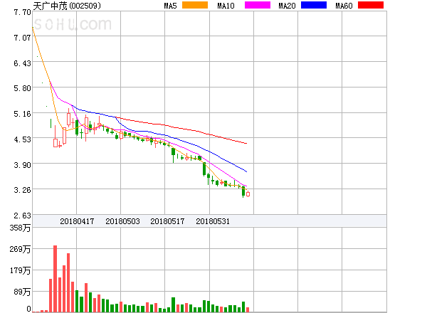Click the MA60 legend label
The width and height of the screenshot is (427, 313).
(344, 6)
